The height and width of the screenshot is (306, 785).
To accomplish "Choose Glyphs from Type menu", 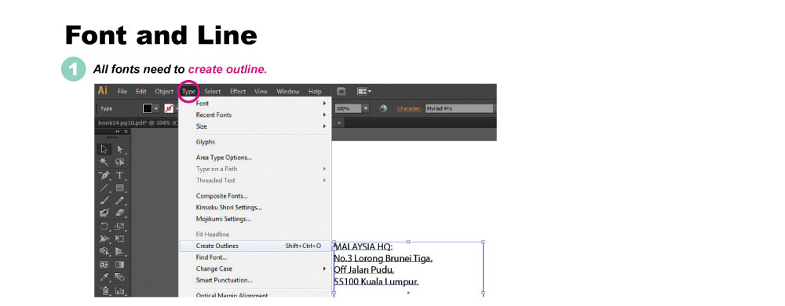I will 255,142.
